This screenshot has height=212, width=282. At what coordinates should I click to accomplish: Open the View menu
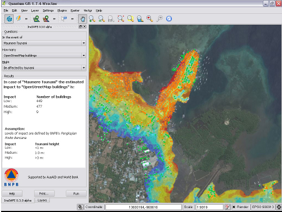pos(24,10)
